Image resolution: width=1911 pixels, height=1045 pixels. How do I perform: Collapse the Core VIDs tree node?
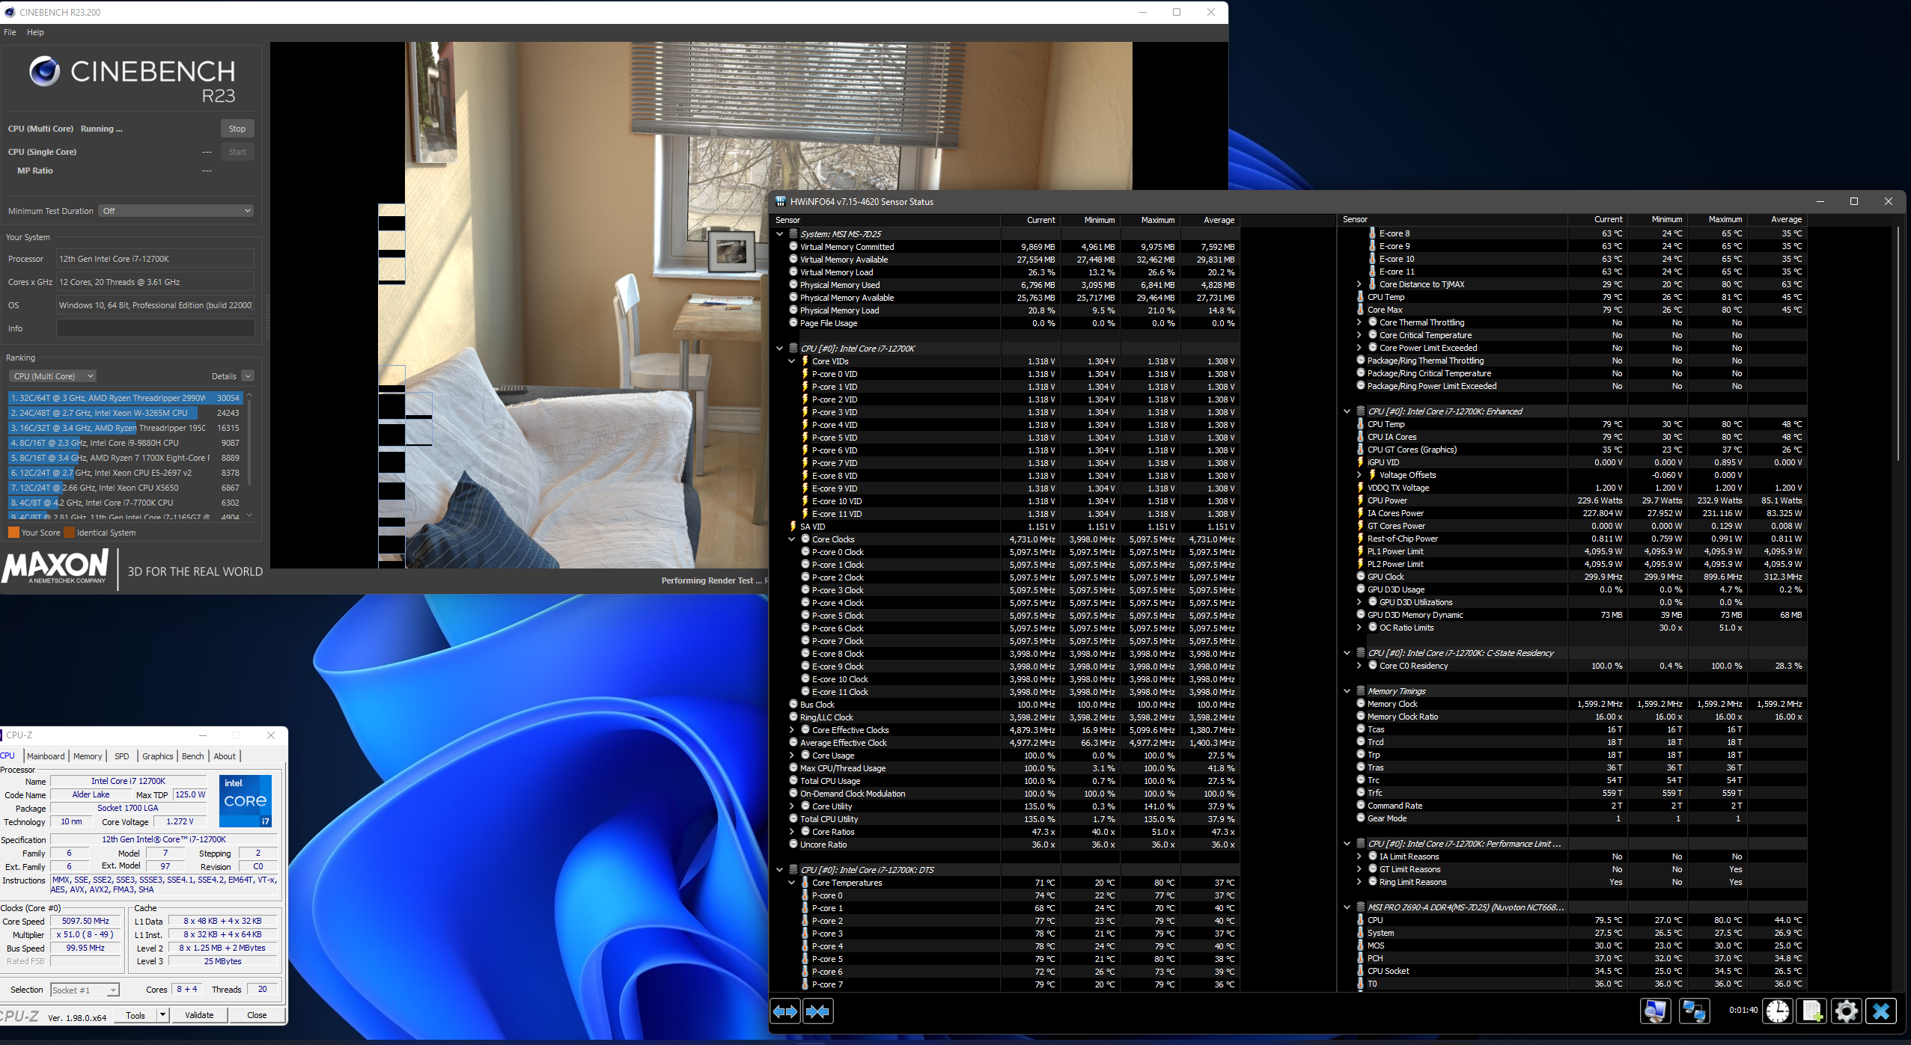tap(792, 361)
